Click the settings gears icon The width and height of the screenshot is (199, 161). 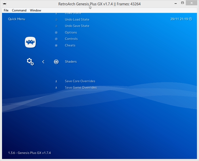[30, 62]
